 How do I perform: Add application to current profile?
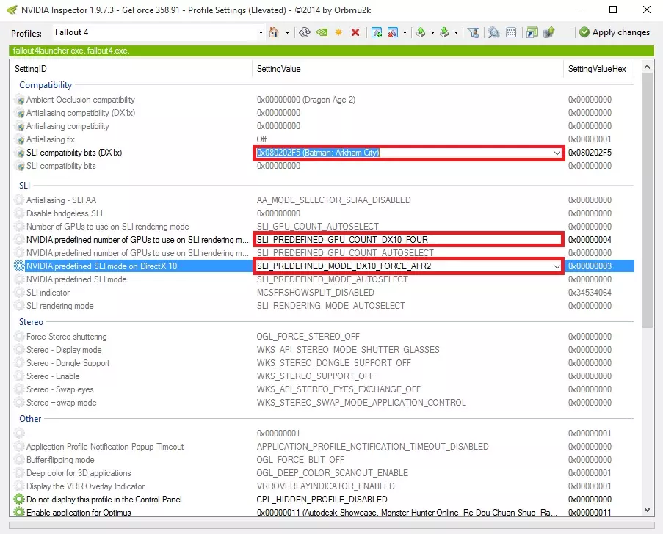(x=377, y=32)
